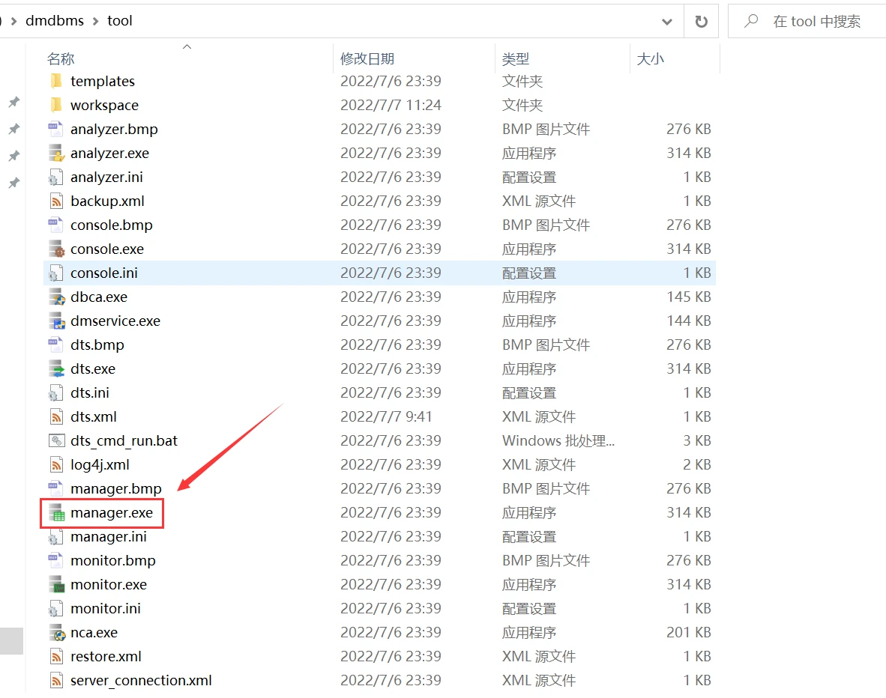The width and height of the screenshot is (886, 698).
Task: Click the dmservice.exe application icon
Action: click(x=57, y=321)
